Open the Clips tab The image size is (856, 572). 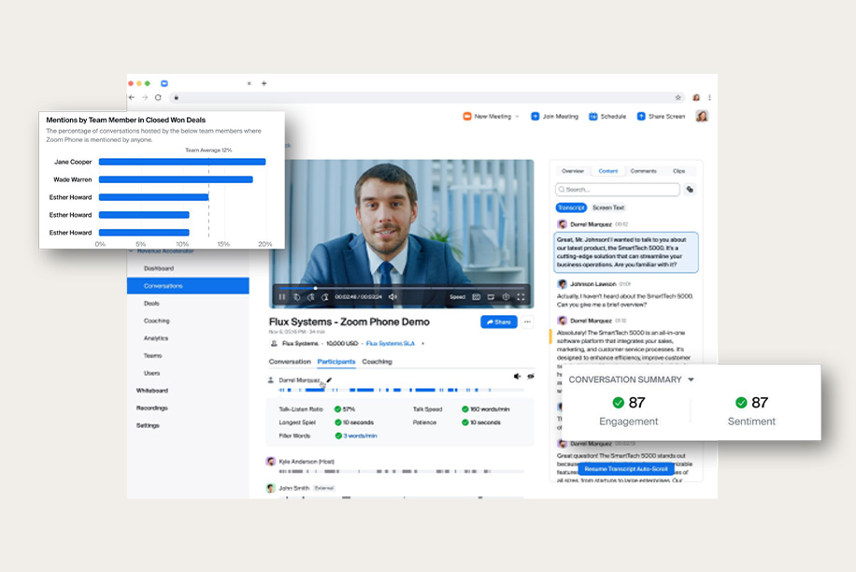[x=679, y=171]
